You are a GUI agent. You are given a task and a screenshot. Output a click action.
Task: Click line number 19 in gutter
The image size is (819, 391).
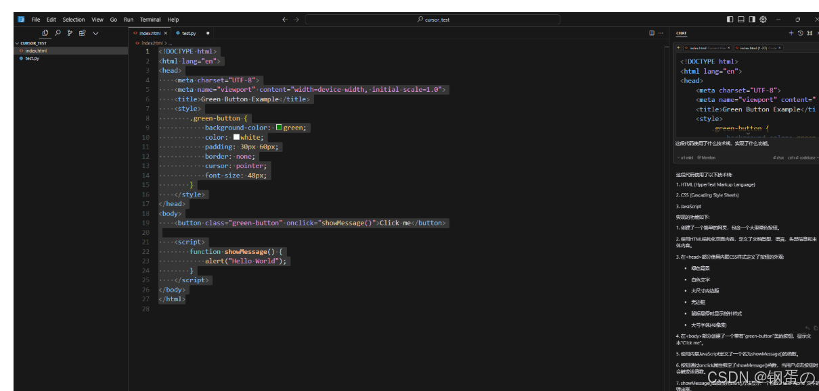[146, 223]
